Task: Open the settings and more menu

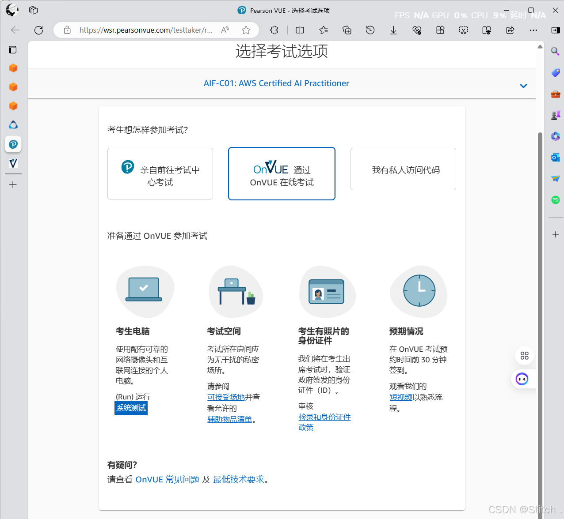Action: 534,30
